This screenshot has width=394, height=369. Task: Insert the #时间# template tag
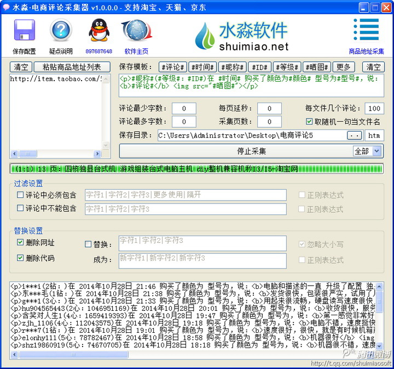point(202,67)
